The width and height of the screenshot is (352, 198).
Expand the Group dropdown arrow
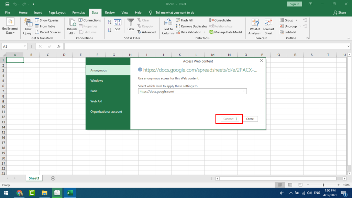point(296,20)
